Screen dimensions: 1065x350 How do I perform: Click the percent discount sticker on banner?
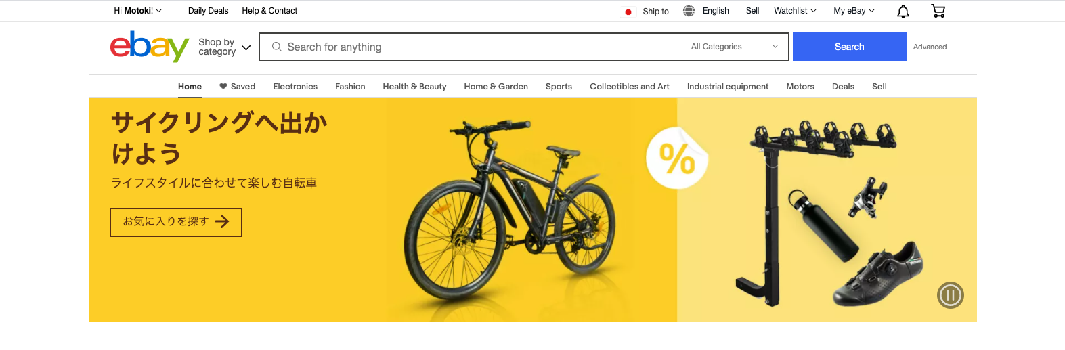click(x=677, y=158)
